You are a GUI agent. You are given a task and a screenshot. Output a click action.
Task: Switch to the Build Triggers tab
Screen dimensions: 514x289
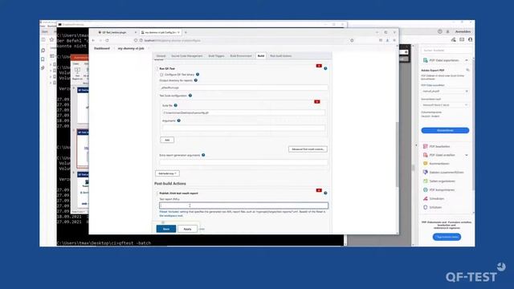pyautogui.click(x=216, y=56)
